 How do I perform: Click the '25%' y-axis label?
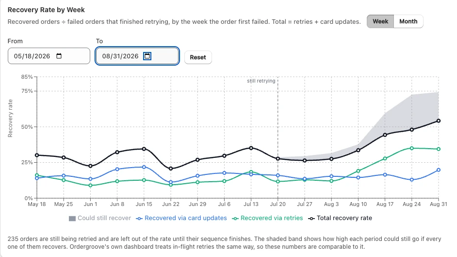pyautogui.click(x=27, y=162)
